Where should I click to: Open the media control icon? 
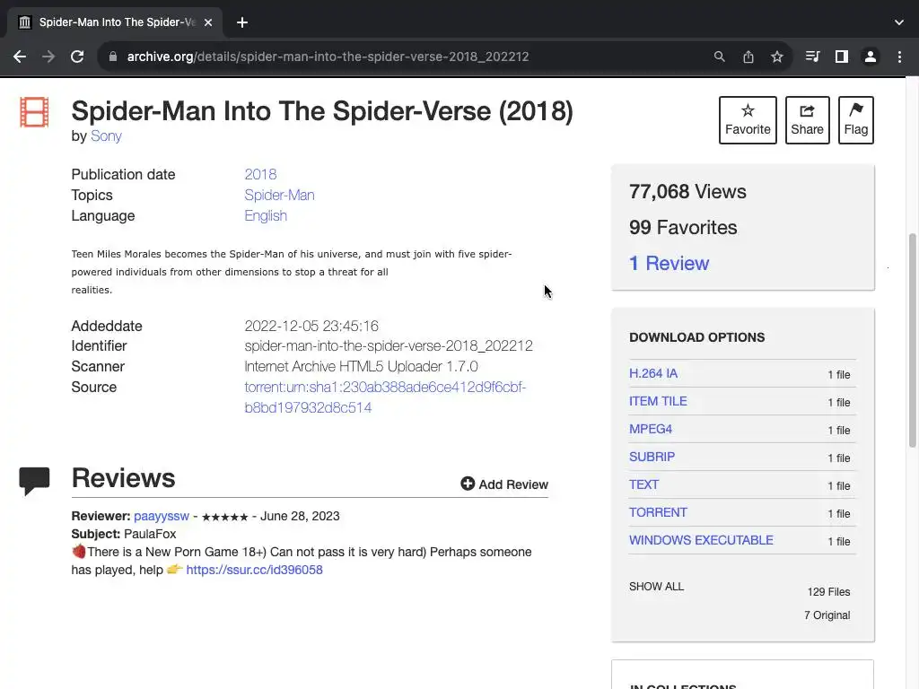(812, 57)
